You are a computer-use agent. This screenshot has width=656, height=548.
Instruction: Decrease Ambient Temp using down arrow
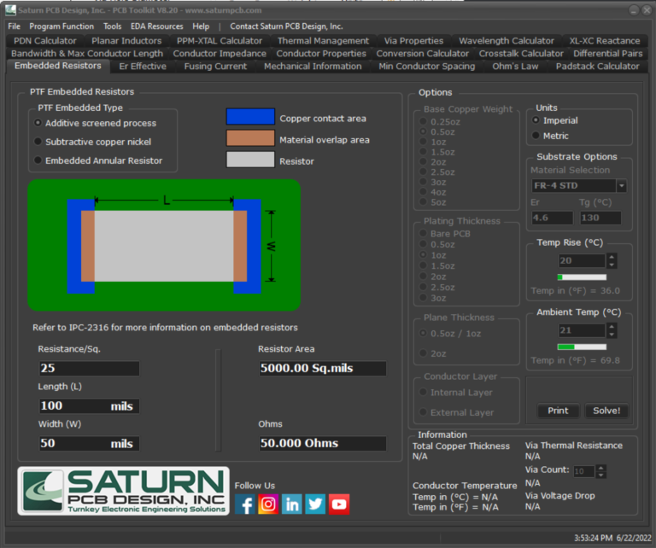613,334
